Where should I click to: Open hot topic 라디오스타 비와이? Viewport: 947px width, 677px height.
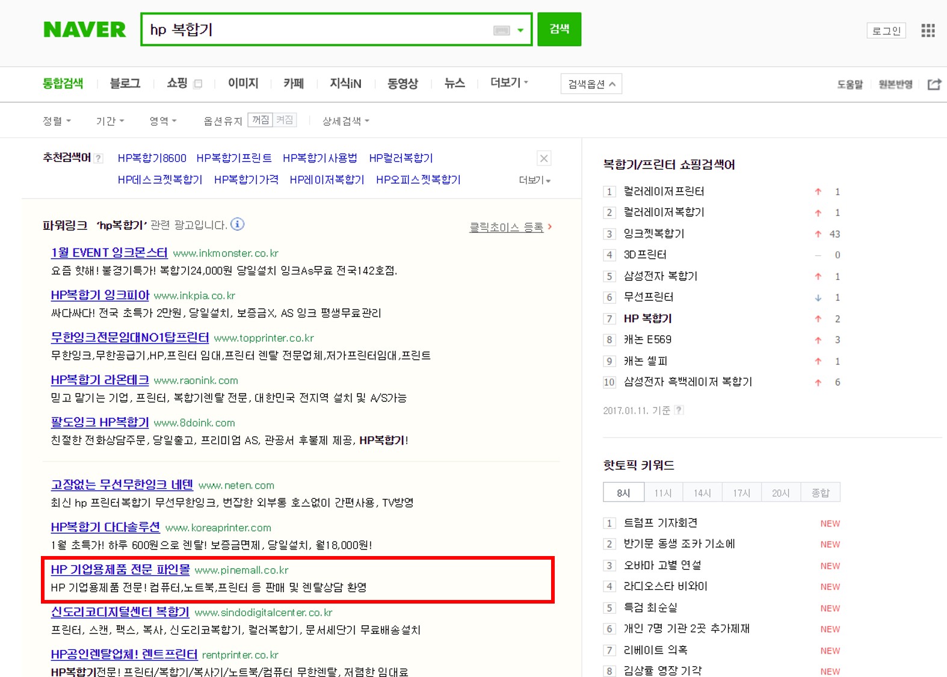[665, 586]
